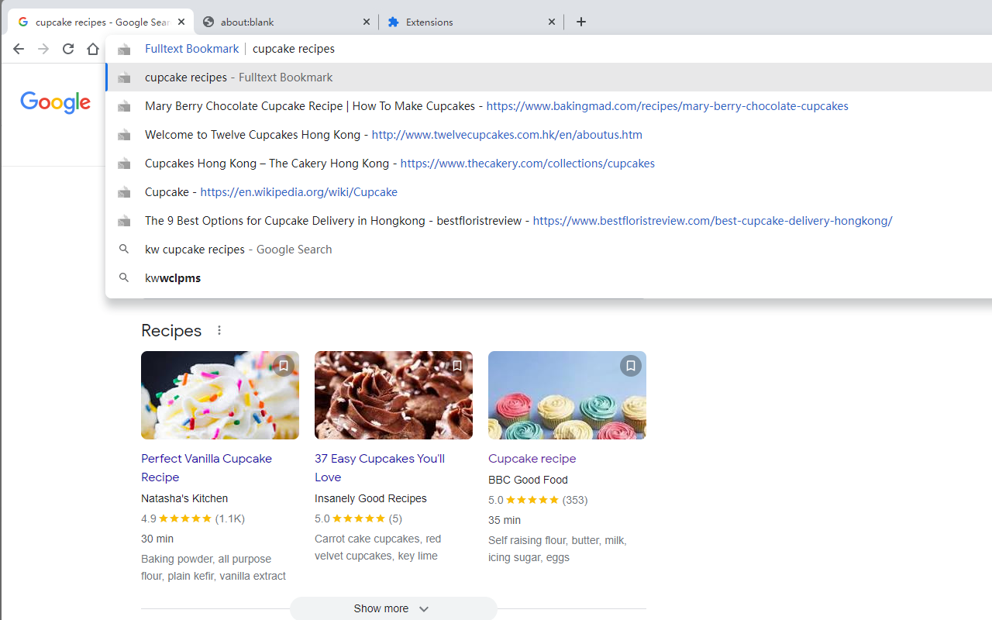Click the Google logo
Image resolution: width=992 pixels, height=620 pixels.
[56, 102]
